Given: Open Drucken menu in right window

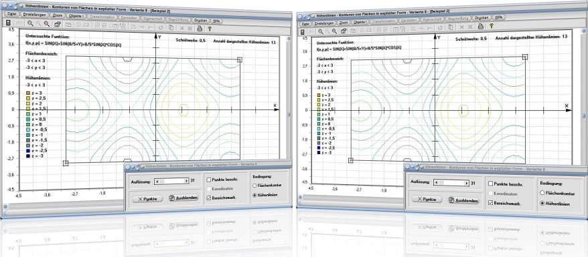Looking at the screenshot, I should point(482,17).
